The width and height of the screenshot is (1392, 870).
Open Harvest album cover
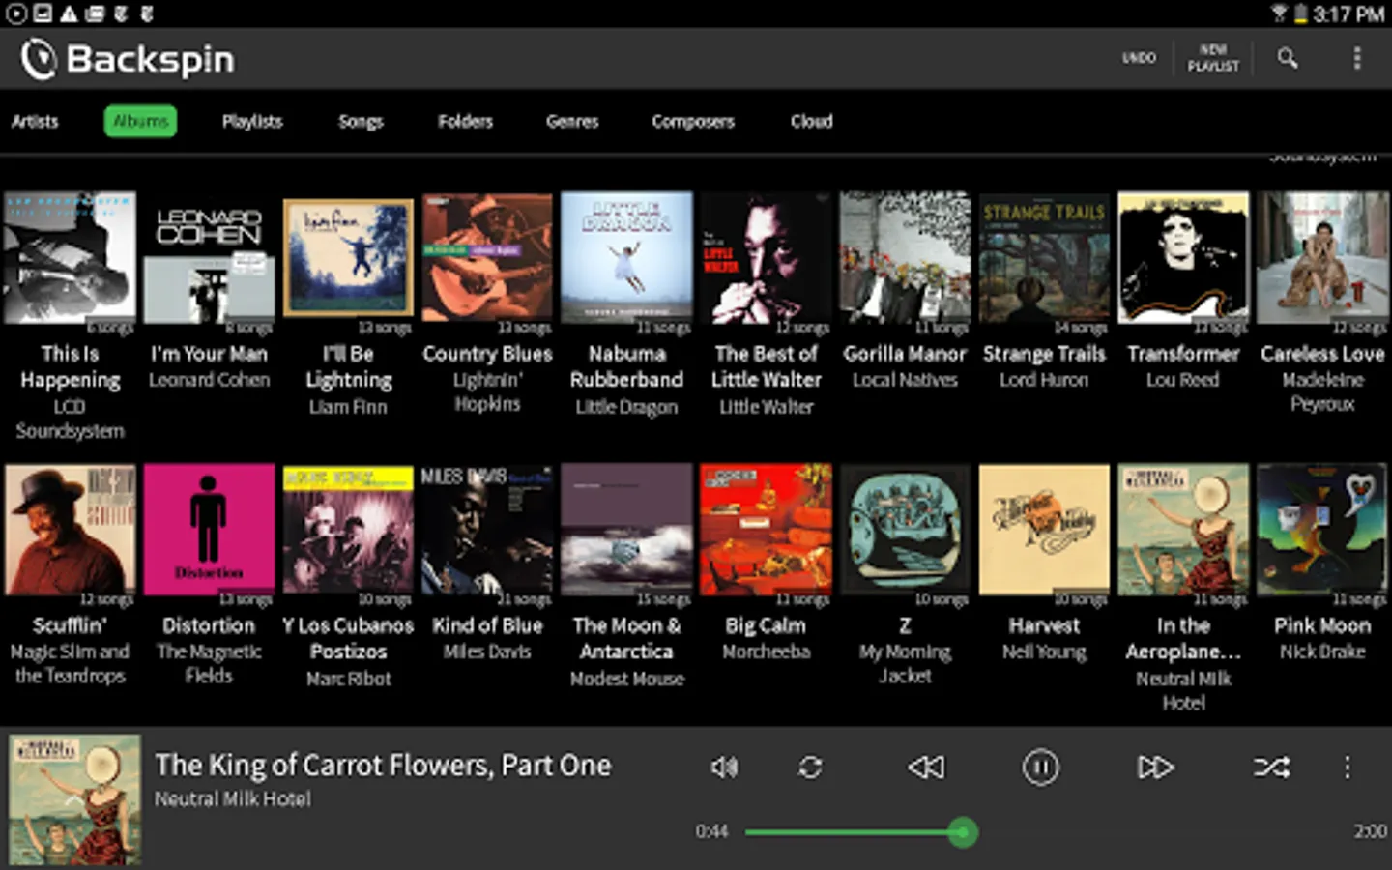(1044, 530)
